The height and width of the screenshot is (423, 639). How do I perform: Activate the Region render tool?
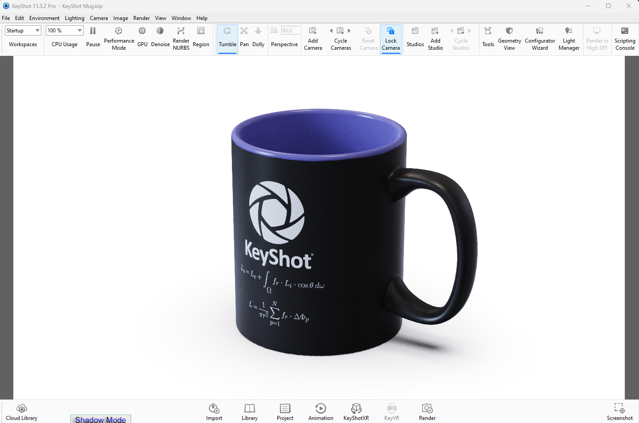click(x=201, y=37)
